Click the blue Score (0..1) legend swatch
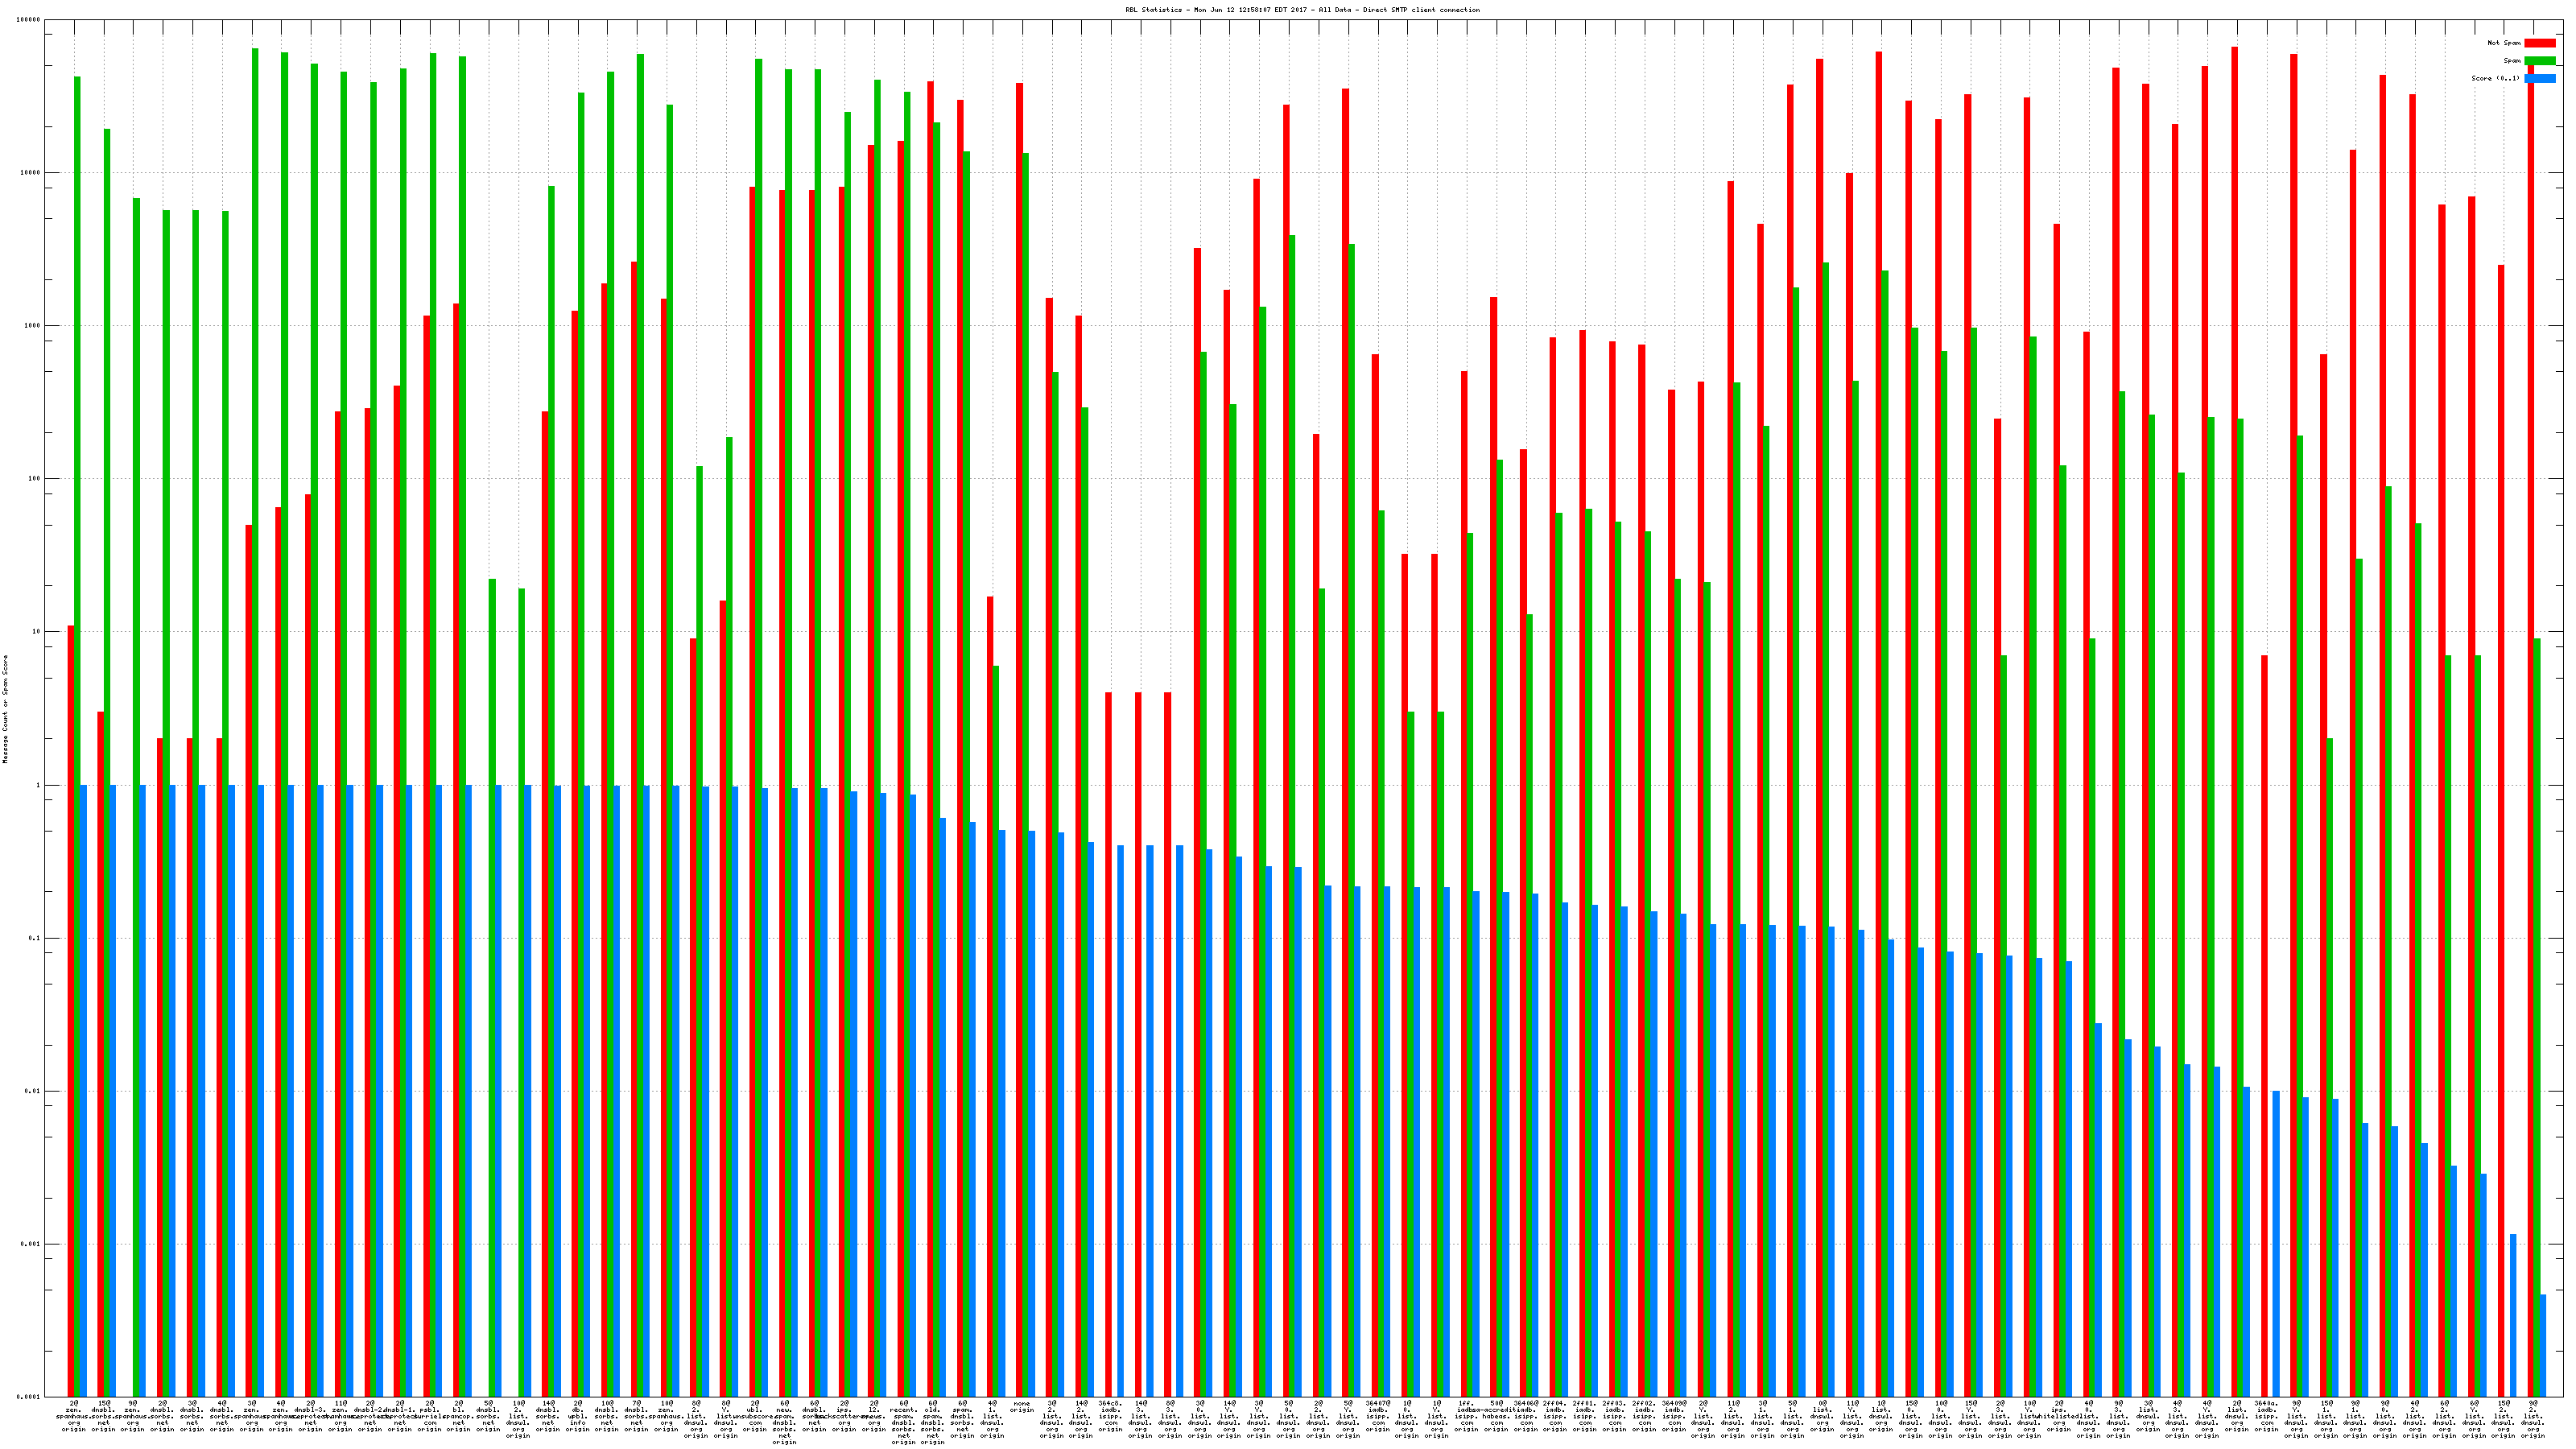 click(2539, 78)
